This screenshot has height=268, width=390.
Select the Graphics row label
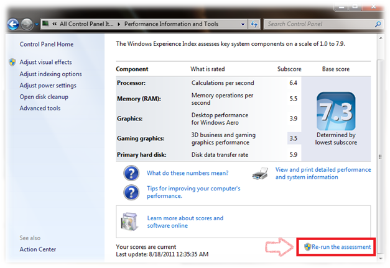pos(130,118)
